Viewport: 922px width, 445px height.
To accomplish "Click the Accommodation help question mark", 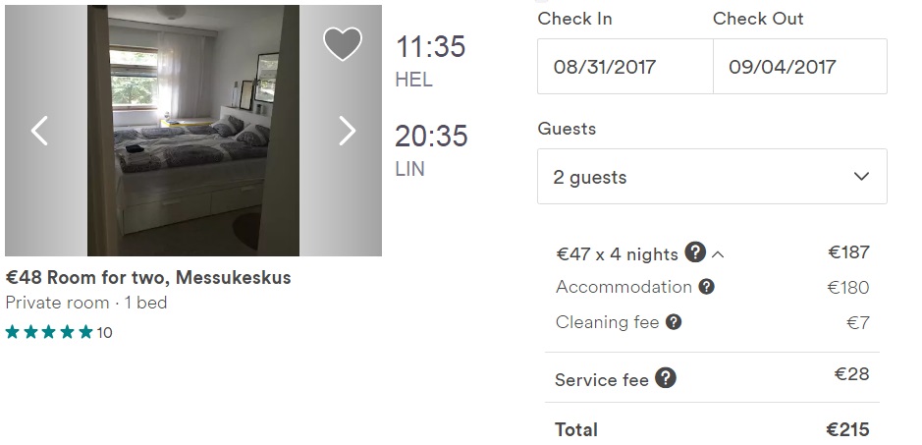I will (705, 288).
